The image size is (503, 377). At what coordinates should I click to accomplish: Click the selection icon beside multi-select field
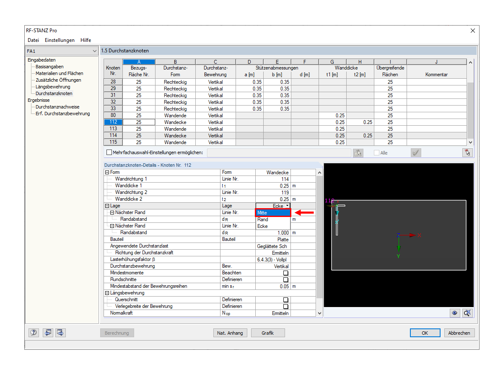pos(358,153)
